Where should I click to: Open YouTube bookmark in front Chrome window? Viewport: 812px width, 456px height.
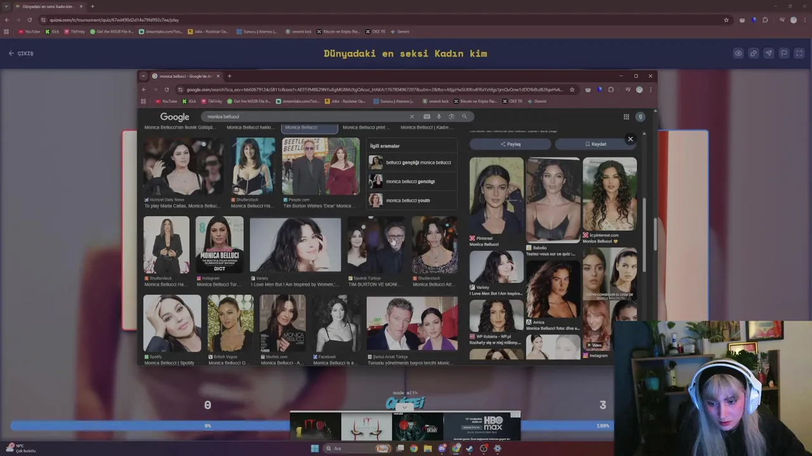coord(166,101)
